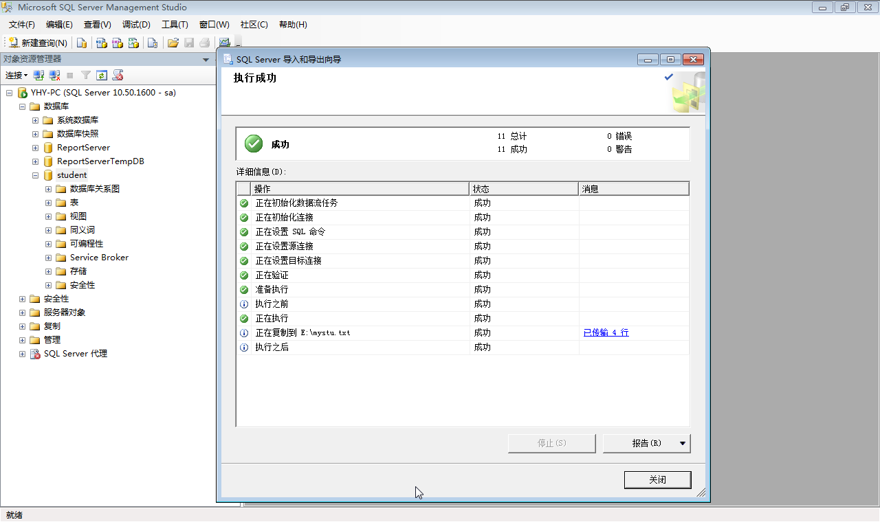Click the Activity Monitor icon in toolbar
Image resolution: width=880 pixels, height=522 pixels.
click(224, 43)
